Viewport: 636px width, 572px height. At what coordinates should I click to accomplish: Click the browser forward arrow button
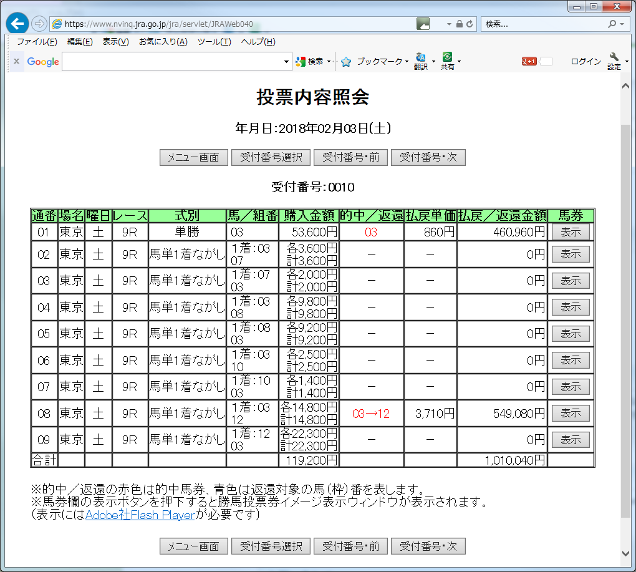39,24
